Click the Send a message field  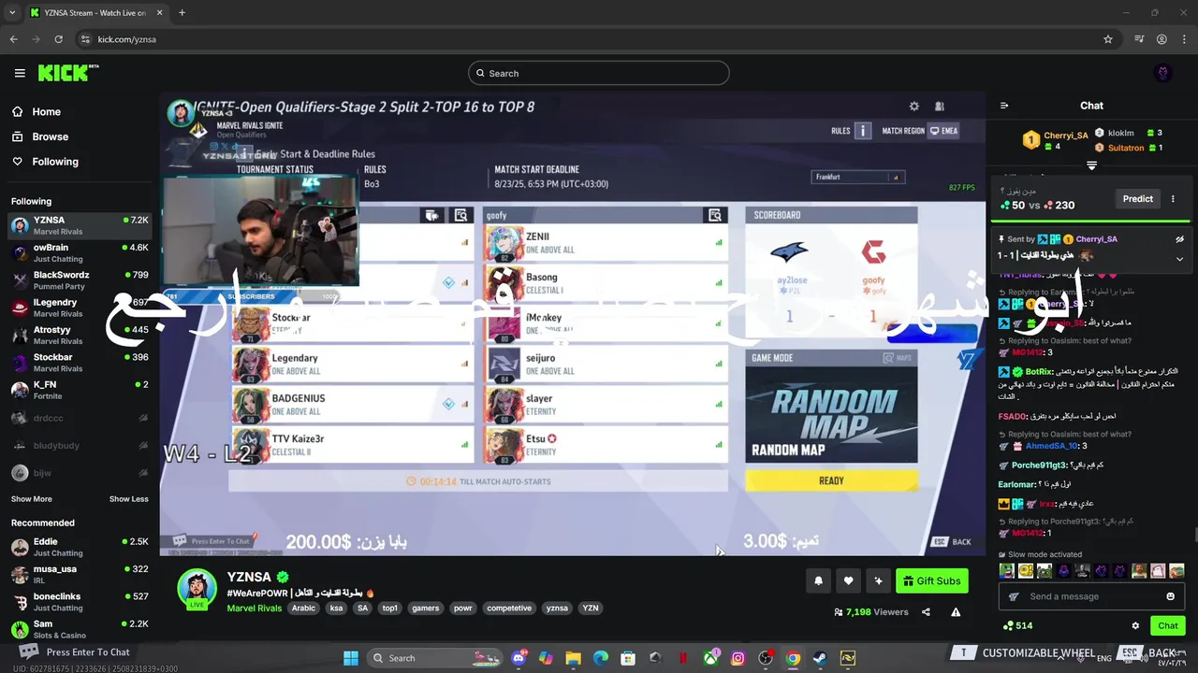coord(1092,596)
